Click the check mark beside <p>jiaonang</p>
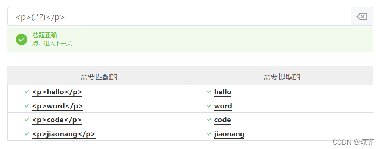 pos(27,134)
